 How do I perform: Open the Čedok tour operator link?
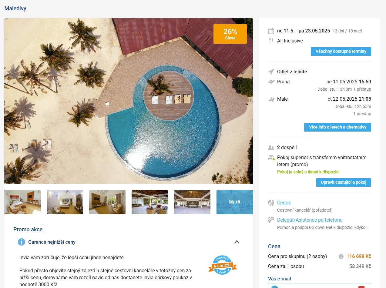[284, 203]
